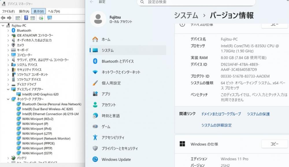This screenshot has height=167, width=289.
Task: Open ネットワークとインターネット settings
Action: [x=128, y=72]
